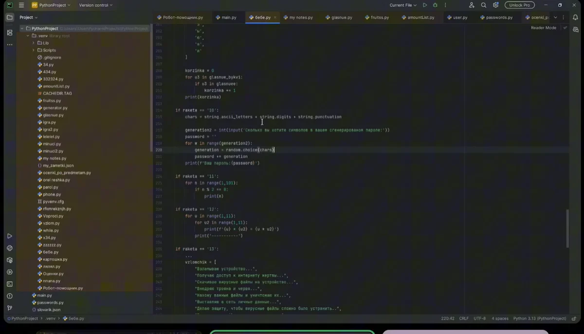Screen dimensions: 584x334
Task: Expand the Scripts folder
Action: point(34,50)
